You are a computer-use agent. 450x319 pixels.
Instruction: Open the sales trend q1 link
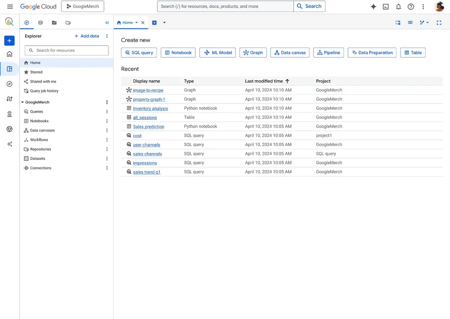pyautogui.click(x=147, y=172)
